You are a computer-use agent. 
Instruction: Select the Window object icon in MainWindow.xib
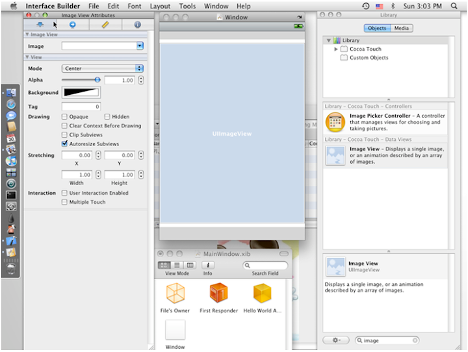coord(175,330)
